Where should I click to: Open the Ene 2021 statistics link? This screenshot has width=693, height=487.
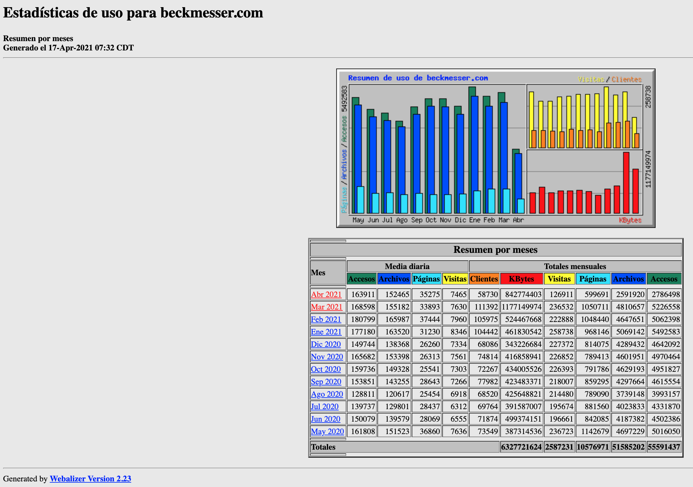point(326,332)
